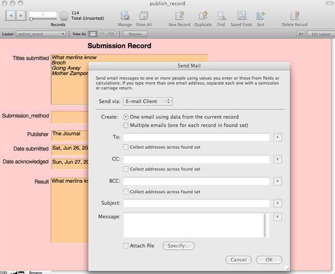Screen dimensions: 335x274
Task: Select Multiple emails for found set
Action: [x=126, y=125]
